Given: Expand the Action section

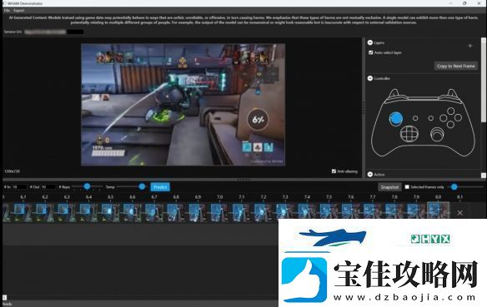Looking at the screenshot, I should pyautogui.click(x=370, y=175).
